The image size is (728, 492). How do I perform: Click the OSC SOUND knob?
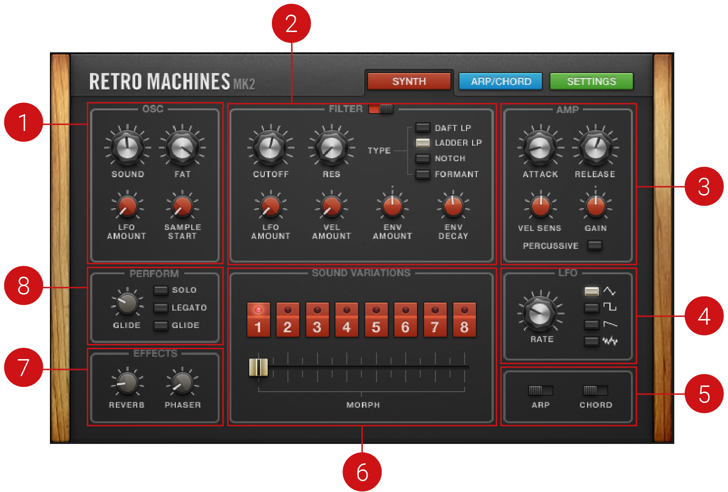[127, 147]
